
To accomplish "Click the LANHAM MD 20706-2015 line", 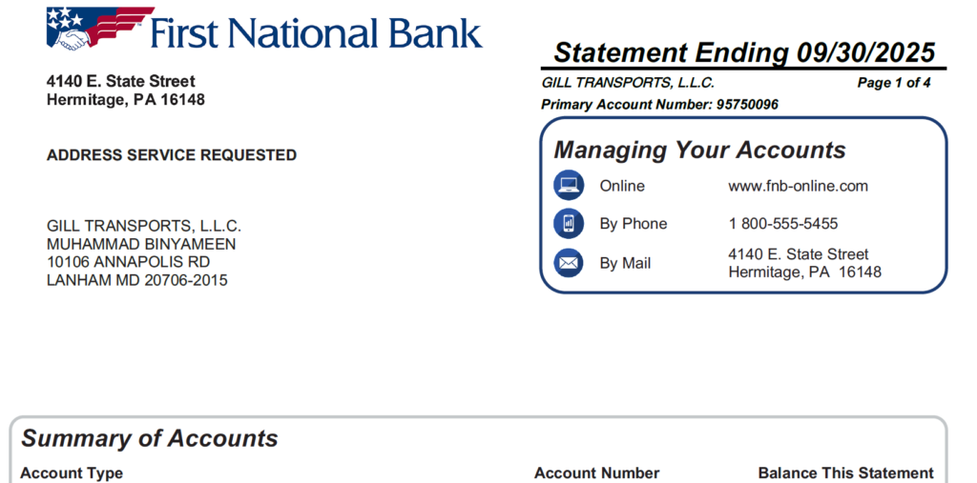I will [x=137, y=280].
